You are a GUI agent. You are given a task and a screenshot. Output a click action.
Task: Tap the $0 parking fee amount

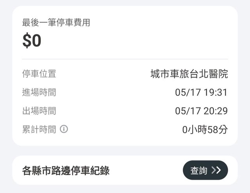click(x=32, y=41)
